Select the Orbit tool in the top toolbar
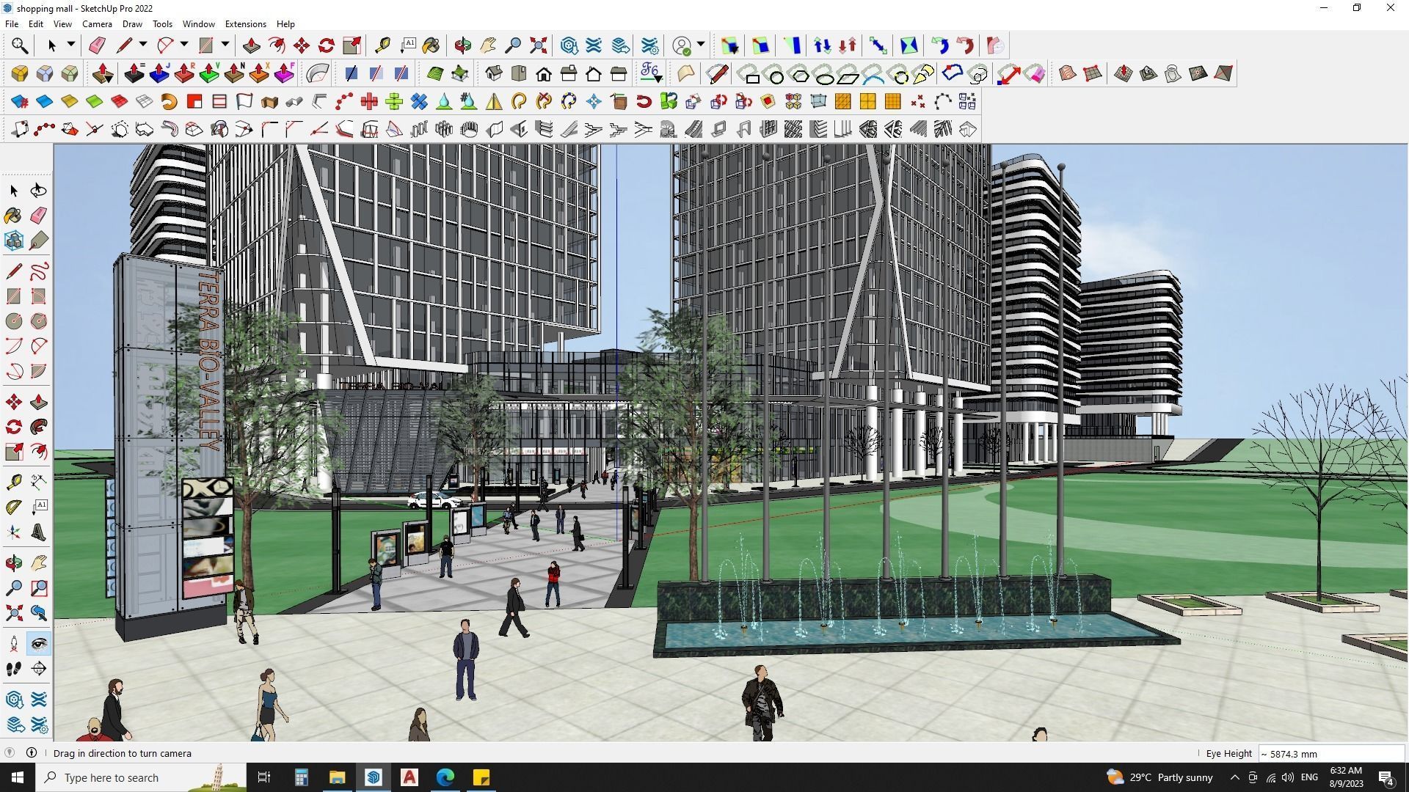 pos(462,45)
